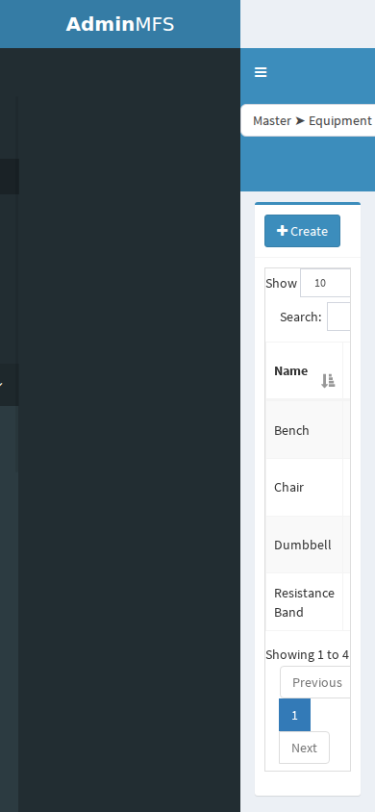The height and width of the screenshot is (812, 375).
Task: Go to the Previous page
Action: click(315, 682)
